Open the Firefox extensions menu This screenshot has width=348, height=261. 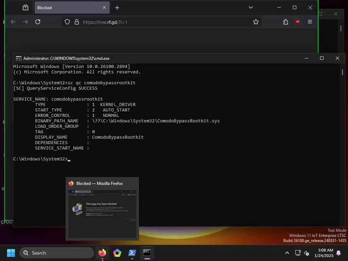(285, 22)
